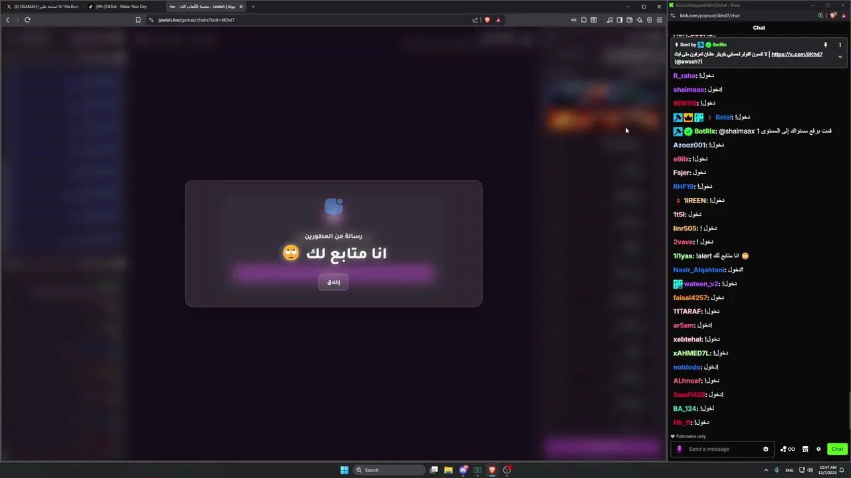
Task: Switch to TikTok Make Your Day tab
Action: coord(123,7)
